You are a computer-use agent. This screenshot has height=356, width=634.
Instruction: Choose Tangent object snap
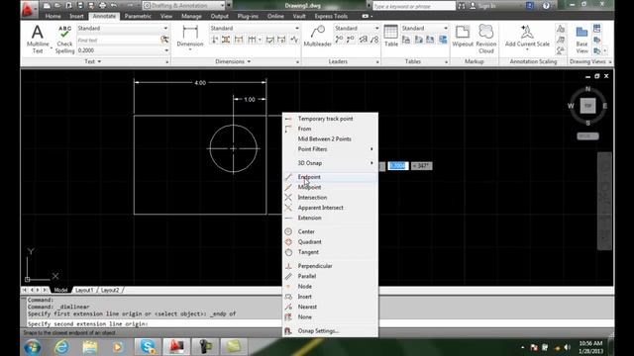point(330,252)
